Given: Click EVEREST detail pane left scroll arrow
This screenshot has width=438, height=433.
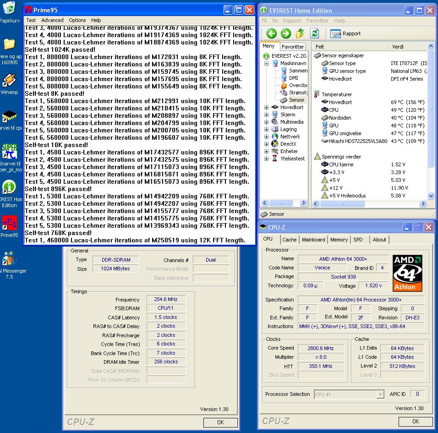Looking at the screenshot, I should pyautogui.click(x=316, y=204).
